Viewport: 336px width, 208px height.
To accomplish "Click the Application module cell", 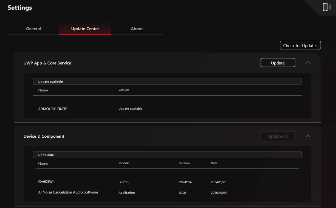I will (x=126, y=193).
